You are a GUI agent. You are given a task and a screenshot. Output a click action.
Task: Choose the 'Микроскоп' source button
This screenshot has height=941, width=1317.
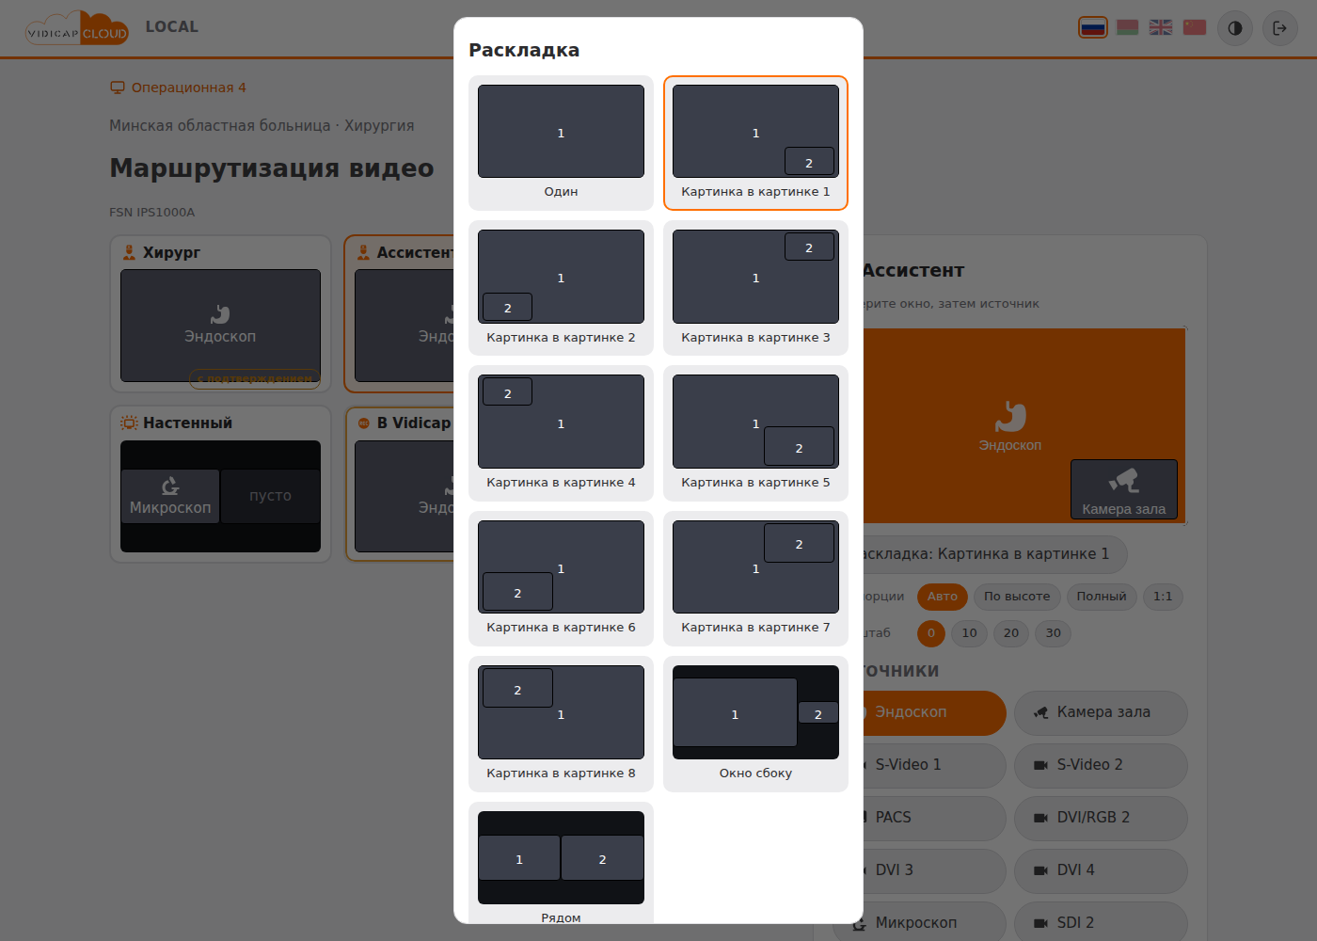[919, 923]
